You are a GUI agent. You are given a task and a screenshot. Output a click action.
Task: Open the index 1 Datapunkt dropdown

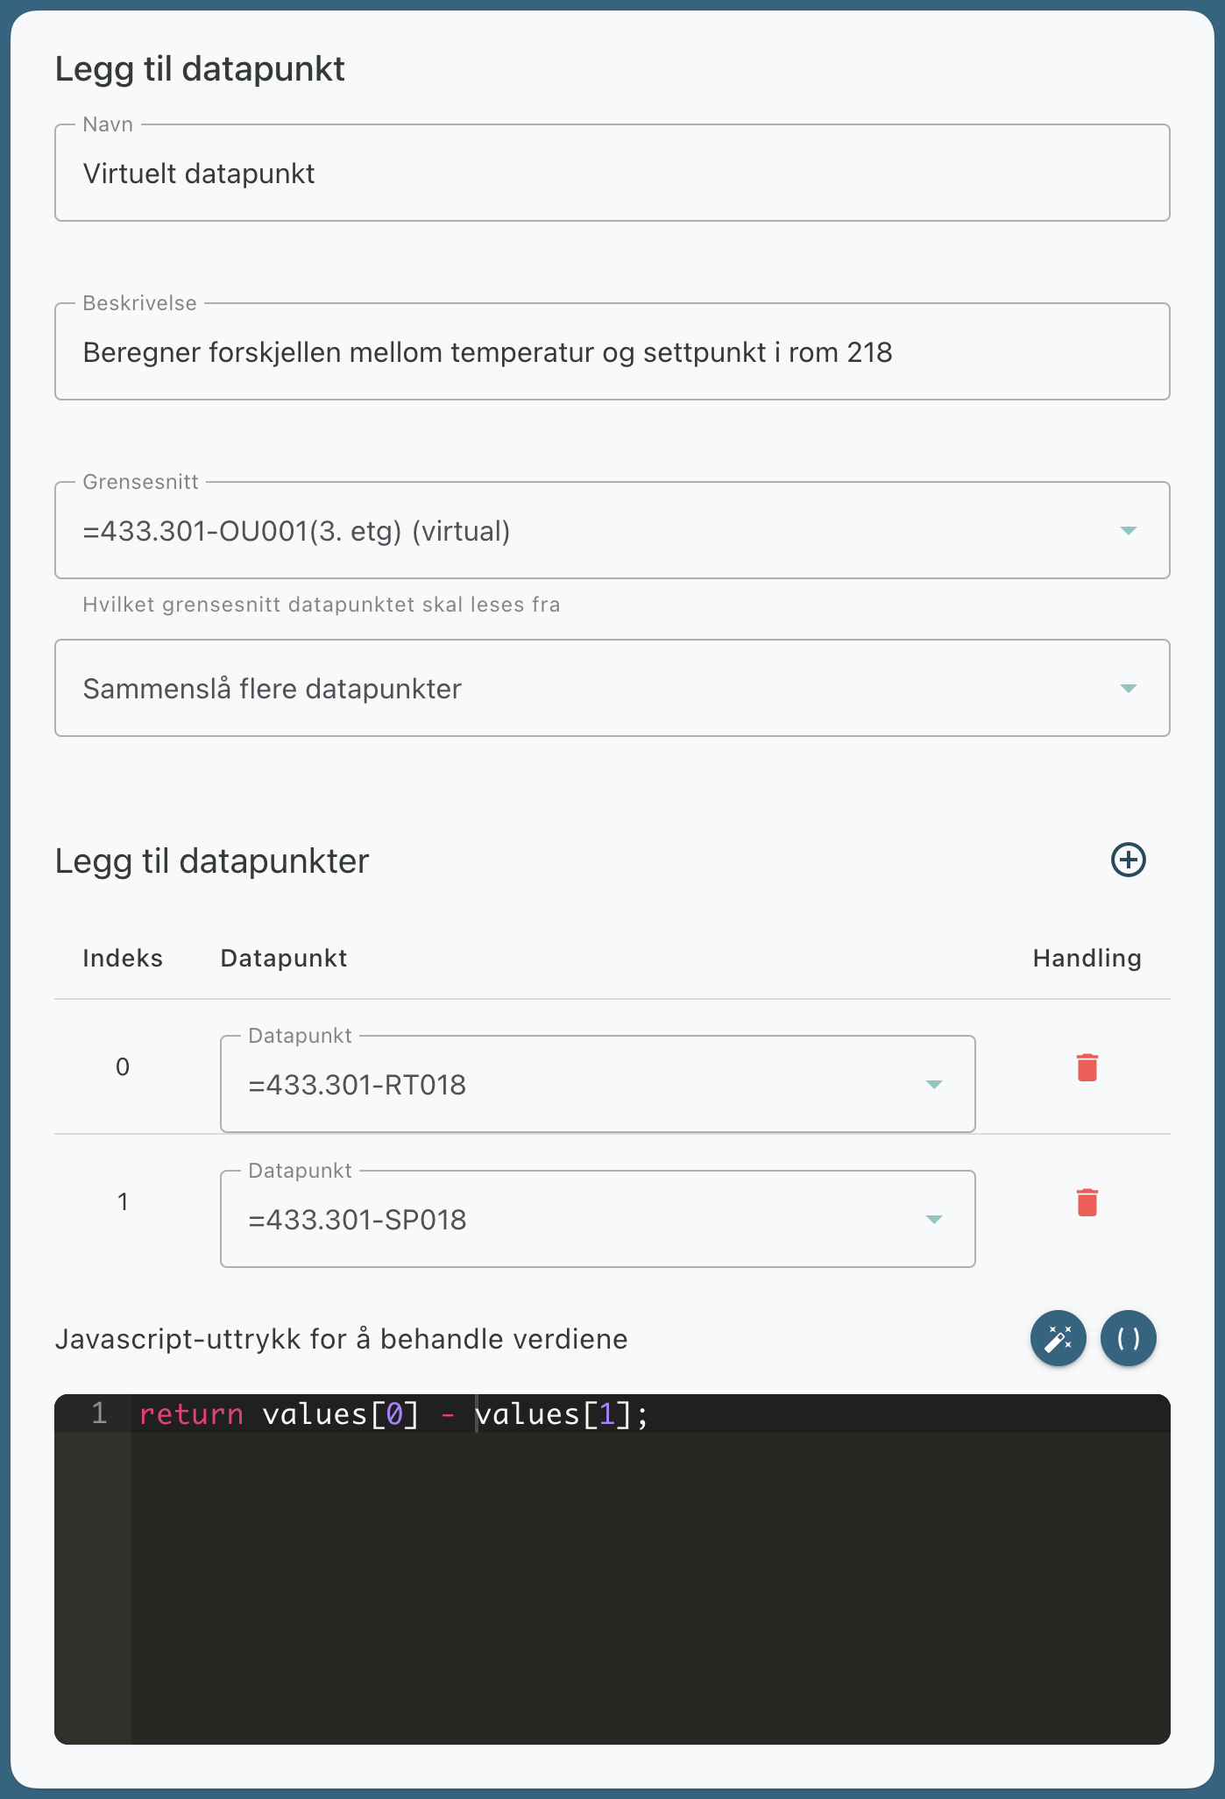[x=597, y=1220]
